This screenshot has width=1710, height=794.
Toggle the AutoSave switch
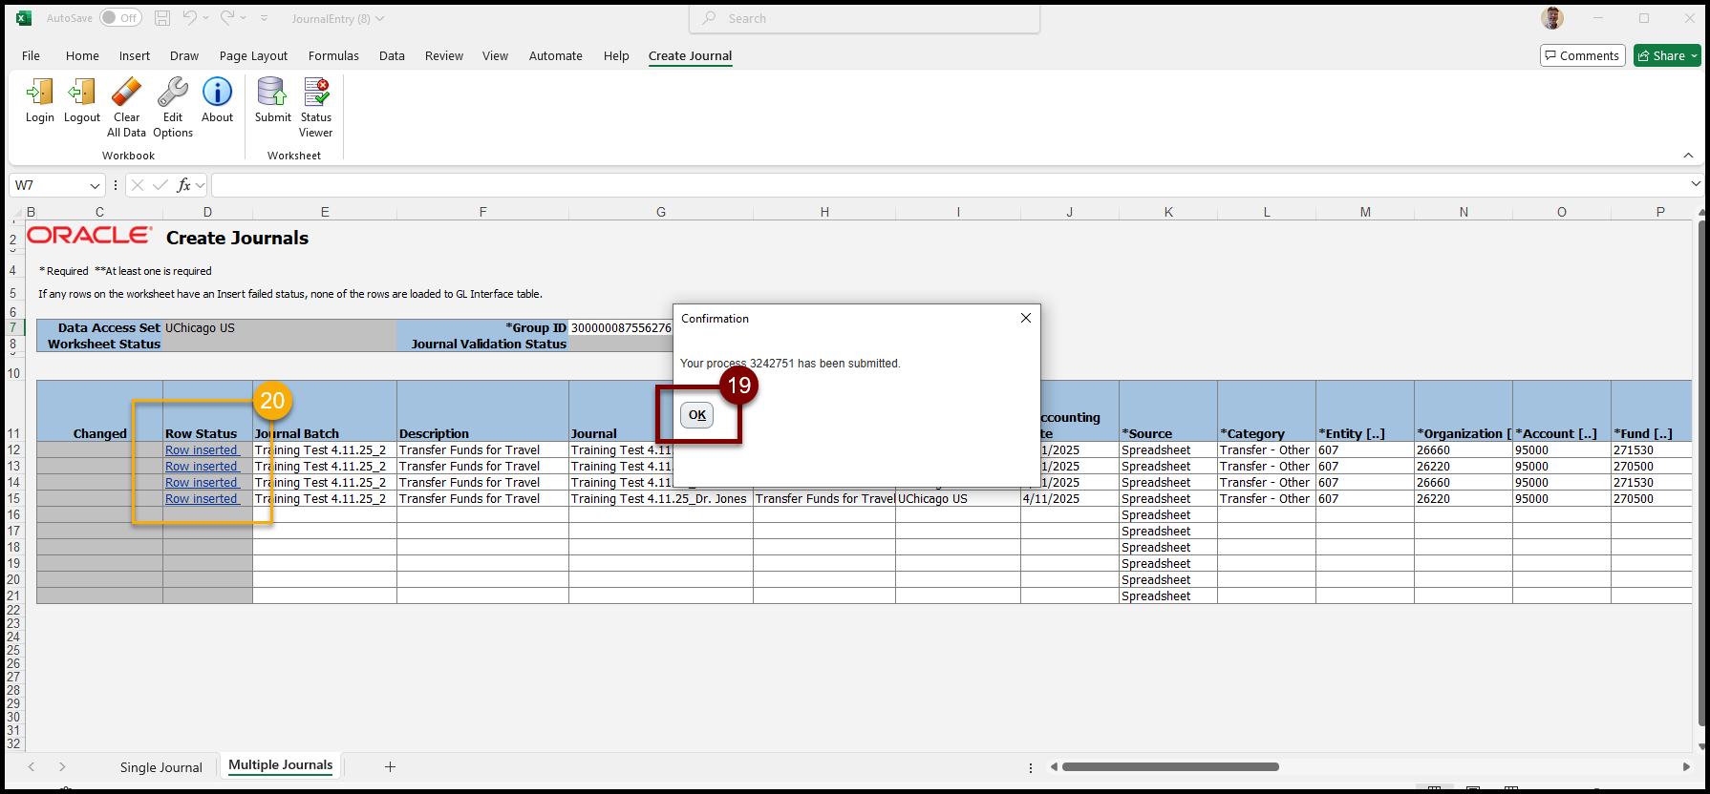(120, 18)
